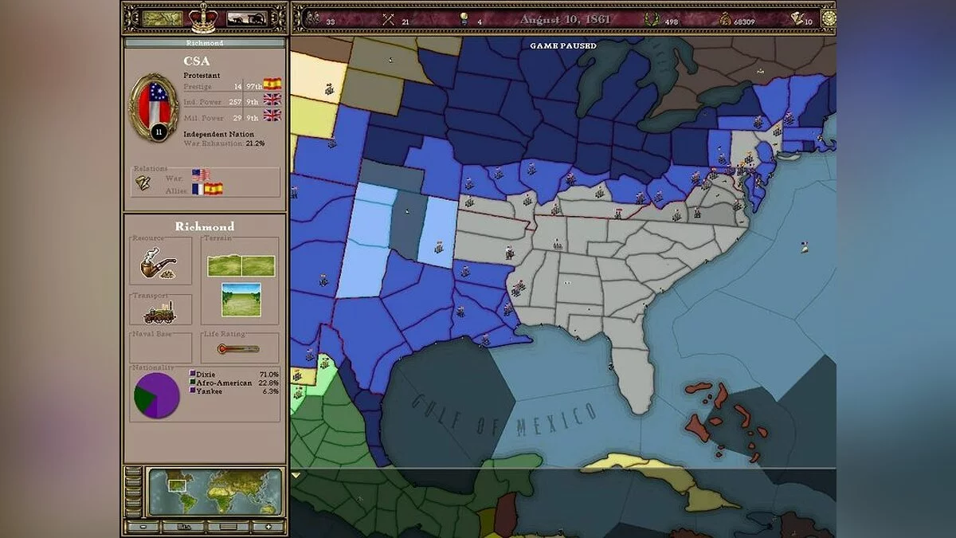The height and width of the screenshot is (538, 956).
Task: Click the diplomacy scroll icon showing 10
Action: [x=797, y=19]
